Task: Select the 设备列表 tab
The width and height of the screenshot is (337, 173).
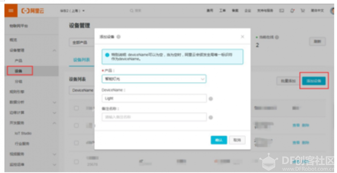Action: [81, 60]
